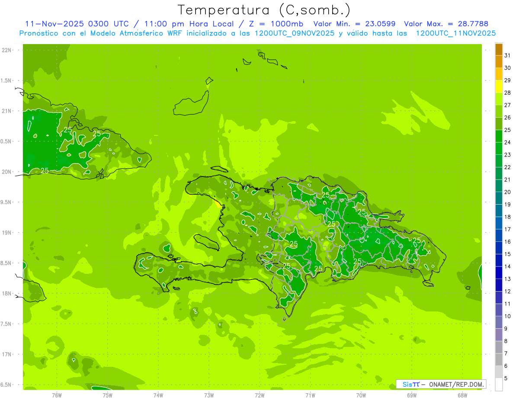This screenshot has height=401, width=519.
Task: Click the brown legend swatch above 31
Action: pos(499,50)
